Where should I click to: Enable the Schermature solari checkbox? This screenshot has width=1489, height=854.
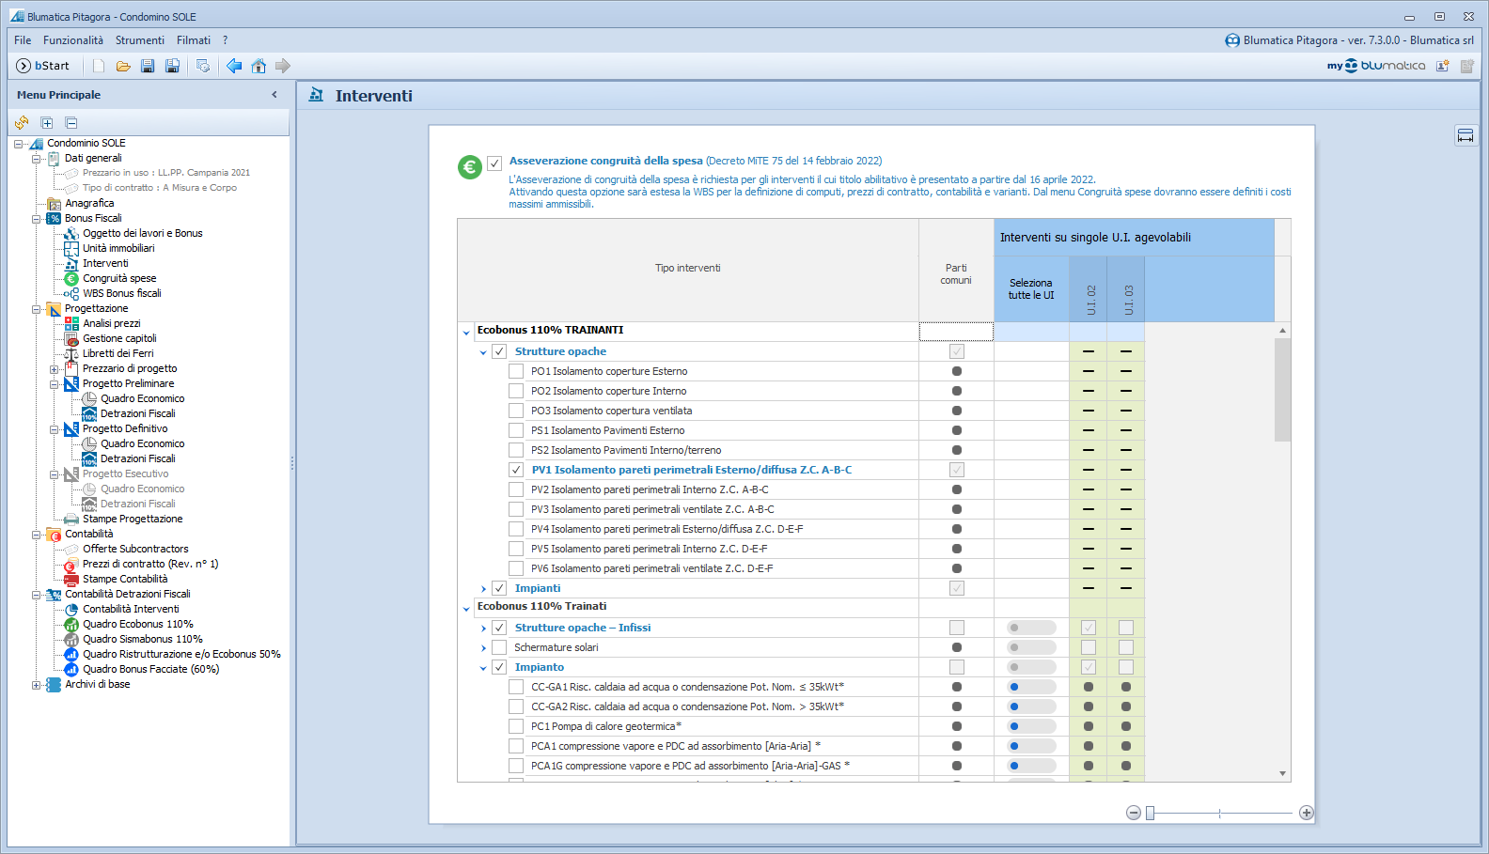(x=499, y=647)
